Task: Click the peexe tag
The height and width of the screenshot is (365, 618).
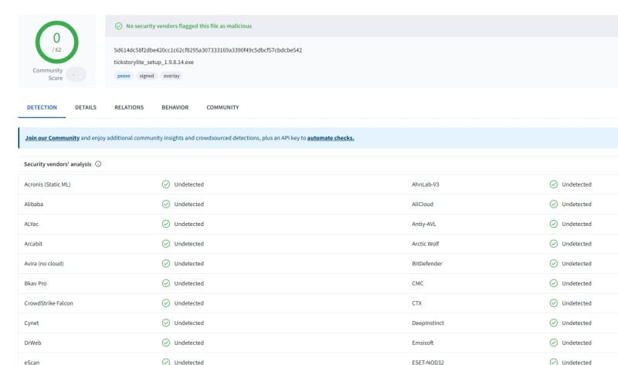Action: click(x=124, y=76)
